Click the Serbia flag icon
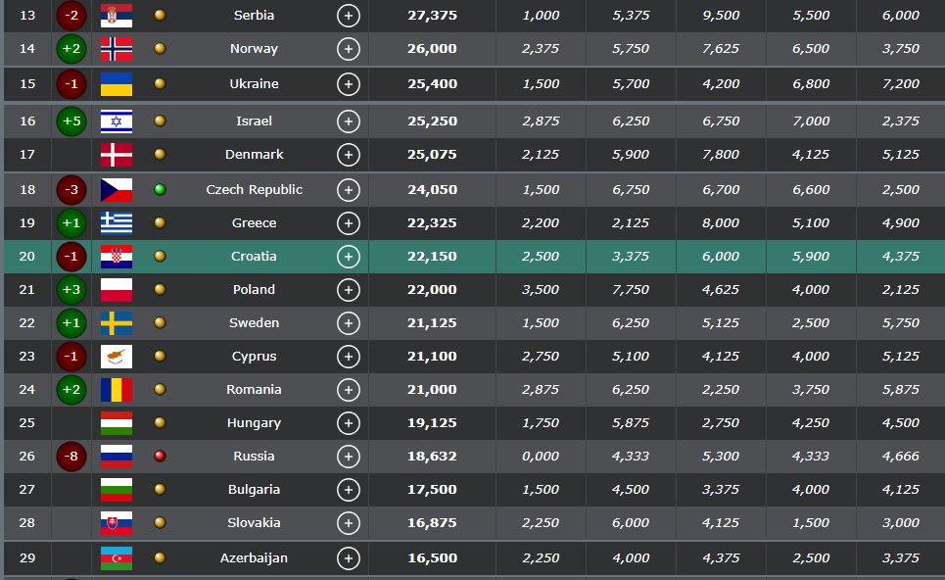Viewport: 945px width, 580px height. (x=117, y=16)
